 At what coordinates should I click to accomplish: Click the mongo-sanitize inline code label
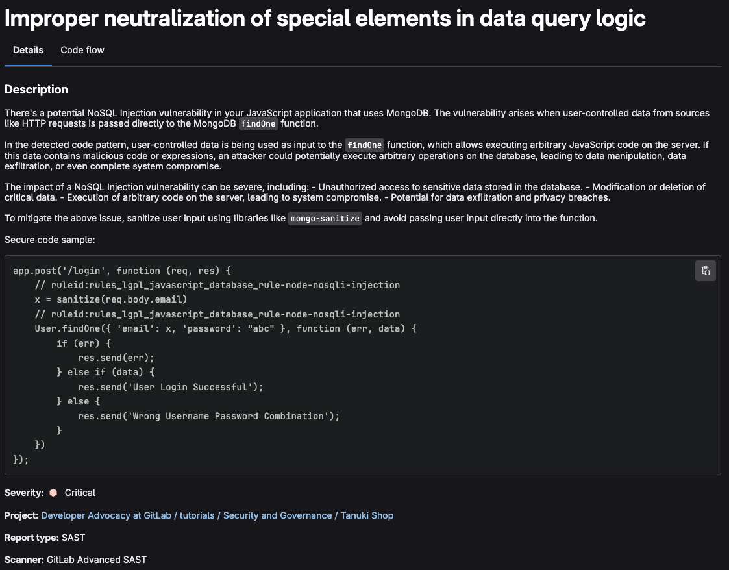coord(325,219)
